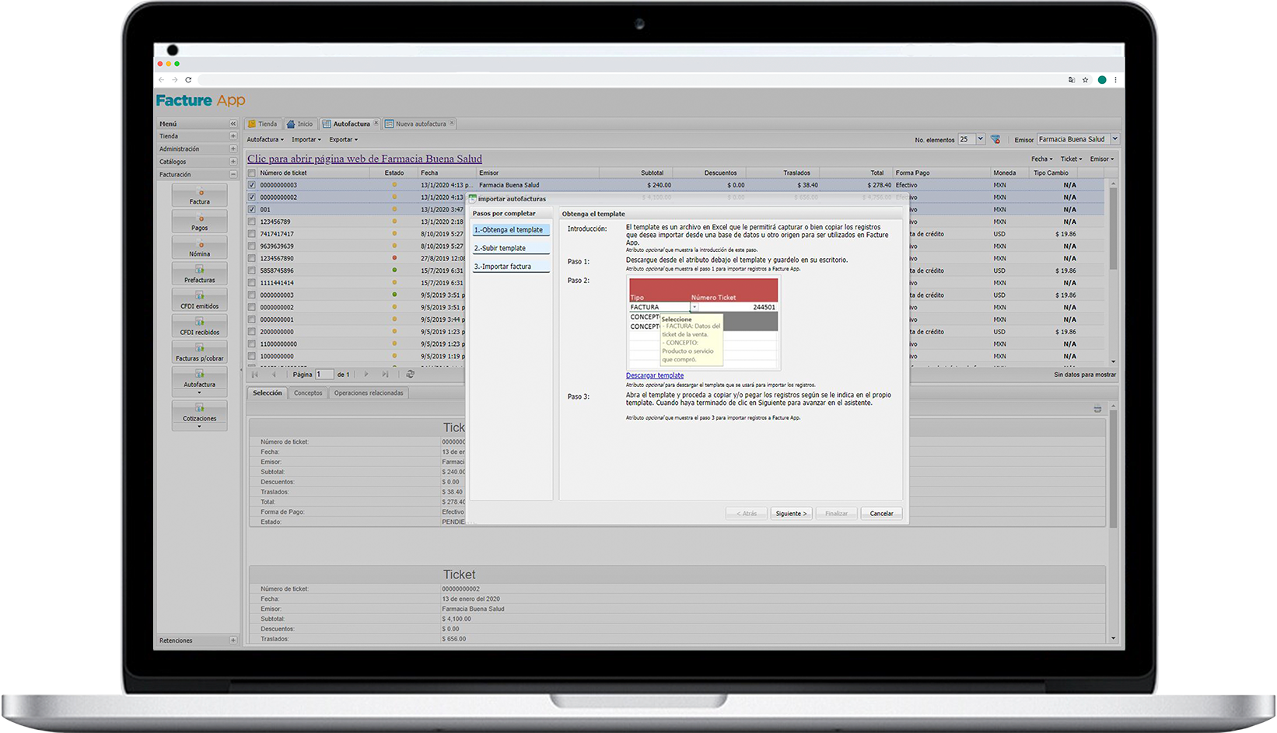Open the Prefacturas sidebar icon
Viewport: 1277px width, 733px height.
click(x=200, y=274)
